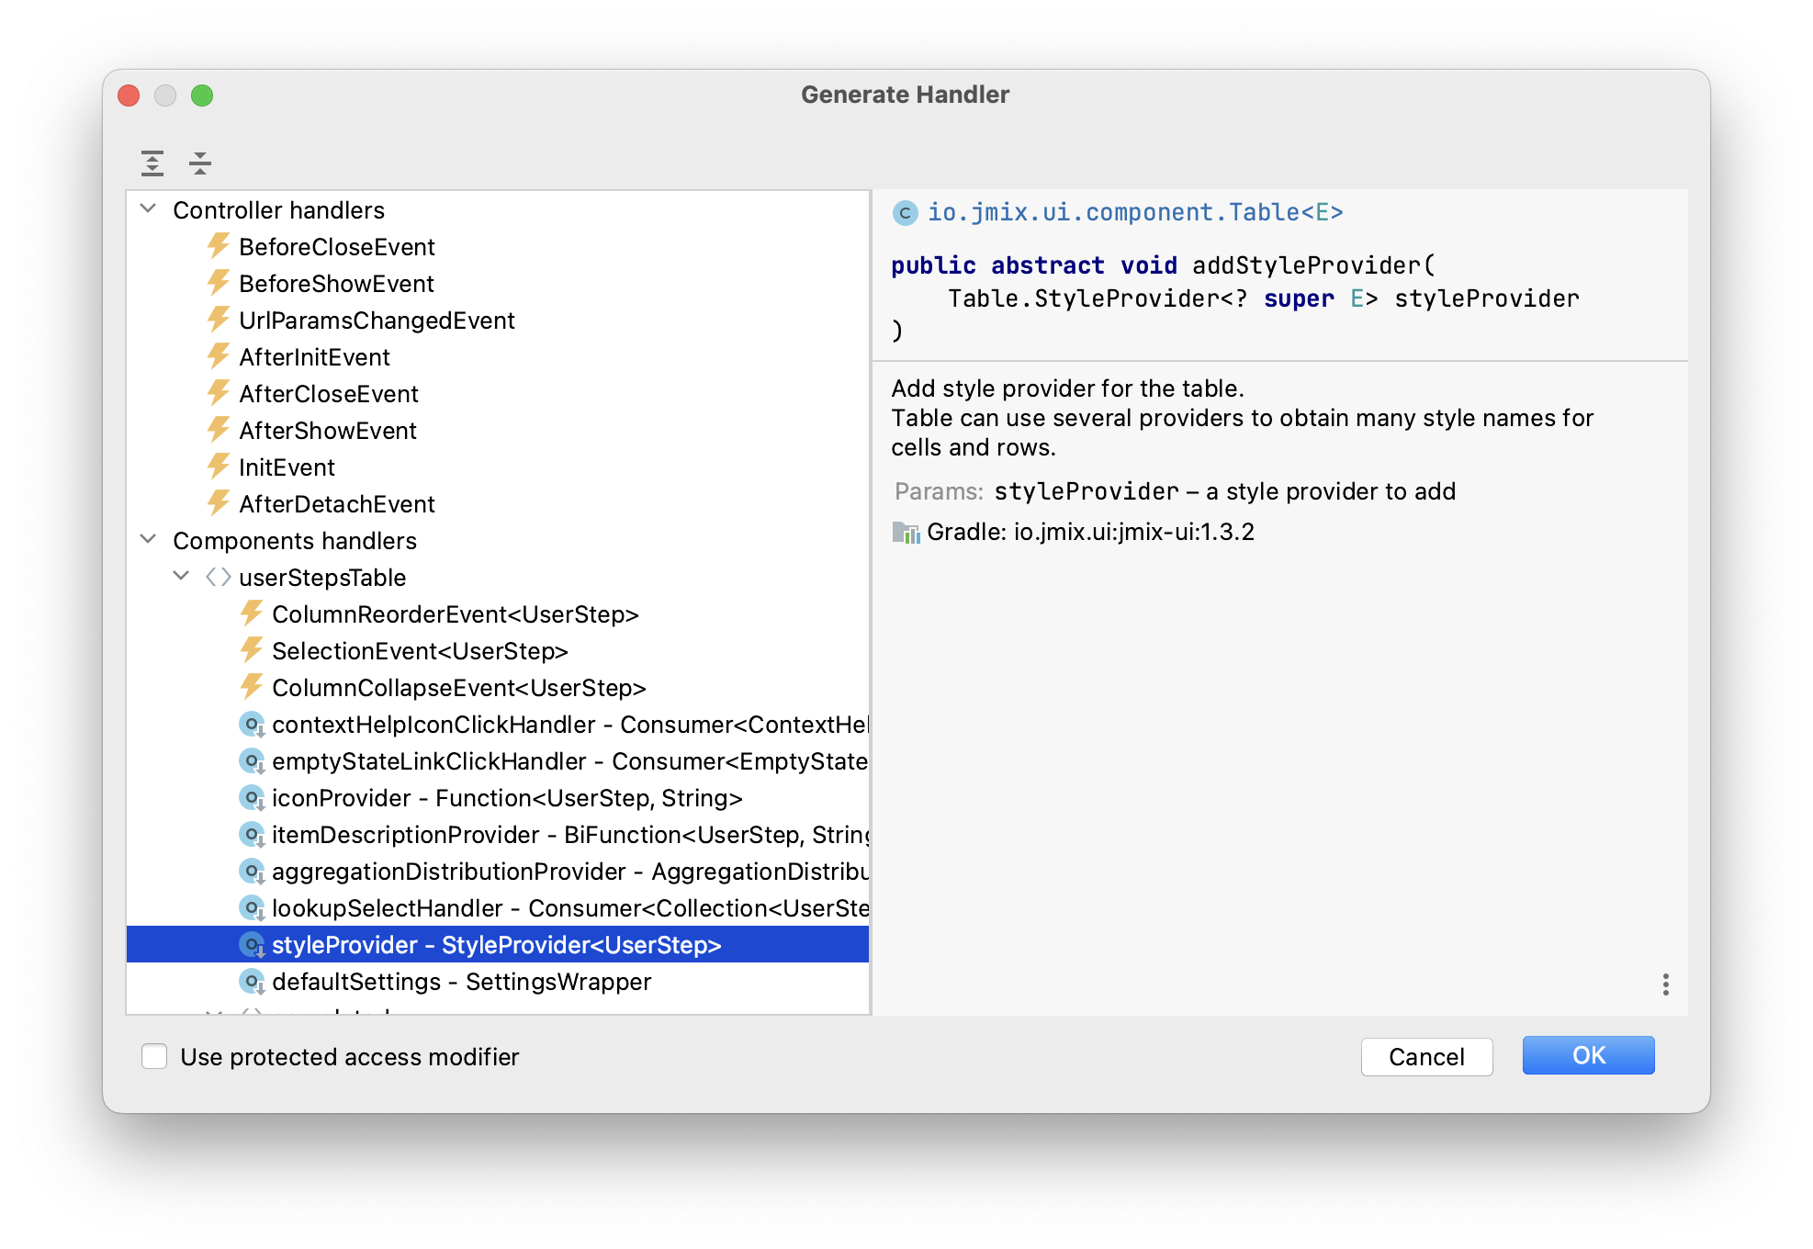The width and height of the screenshot is (1813, 1249).
Task: Click the delegate icon beside lookupSelectHandler
Action: coord(252,908)
